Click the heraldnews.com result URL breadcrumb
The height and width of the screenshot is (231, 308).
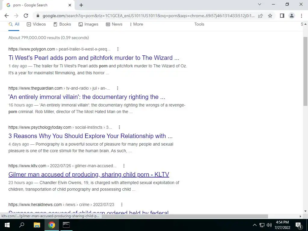[61, 205]
